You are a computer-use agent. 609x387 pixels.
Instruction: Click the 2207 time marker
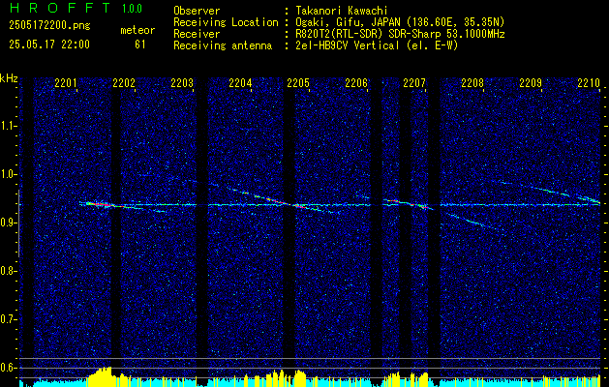[x=414, y=83]
